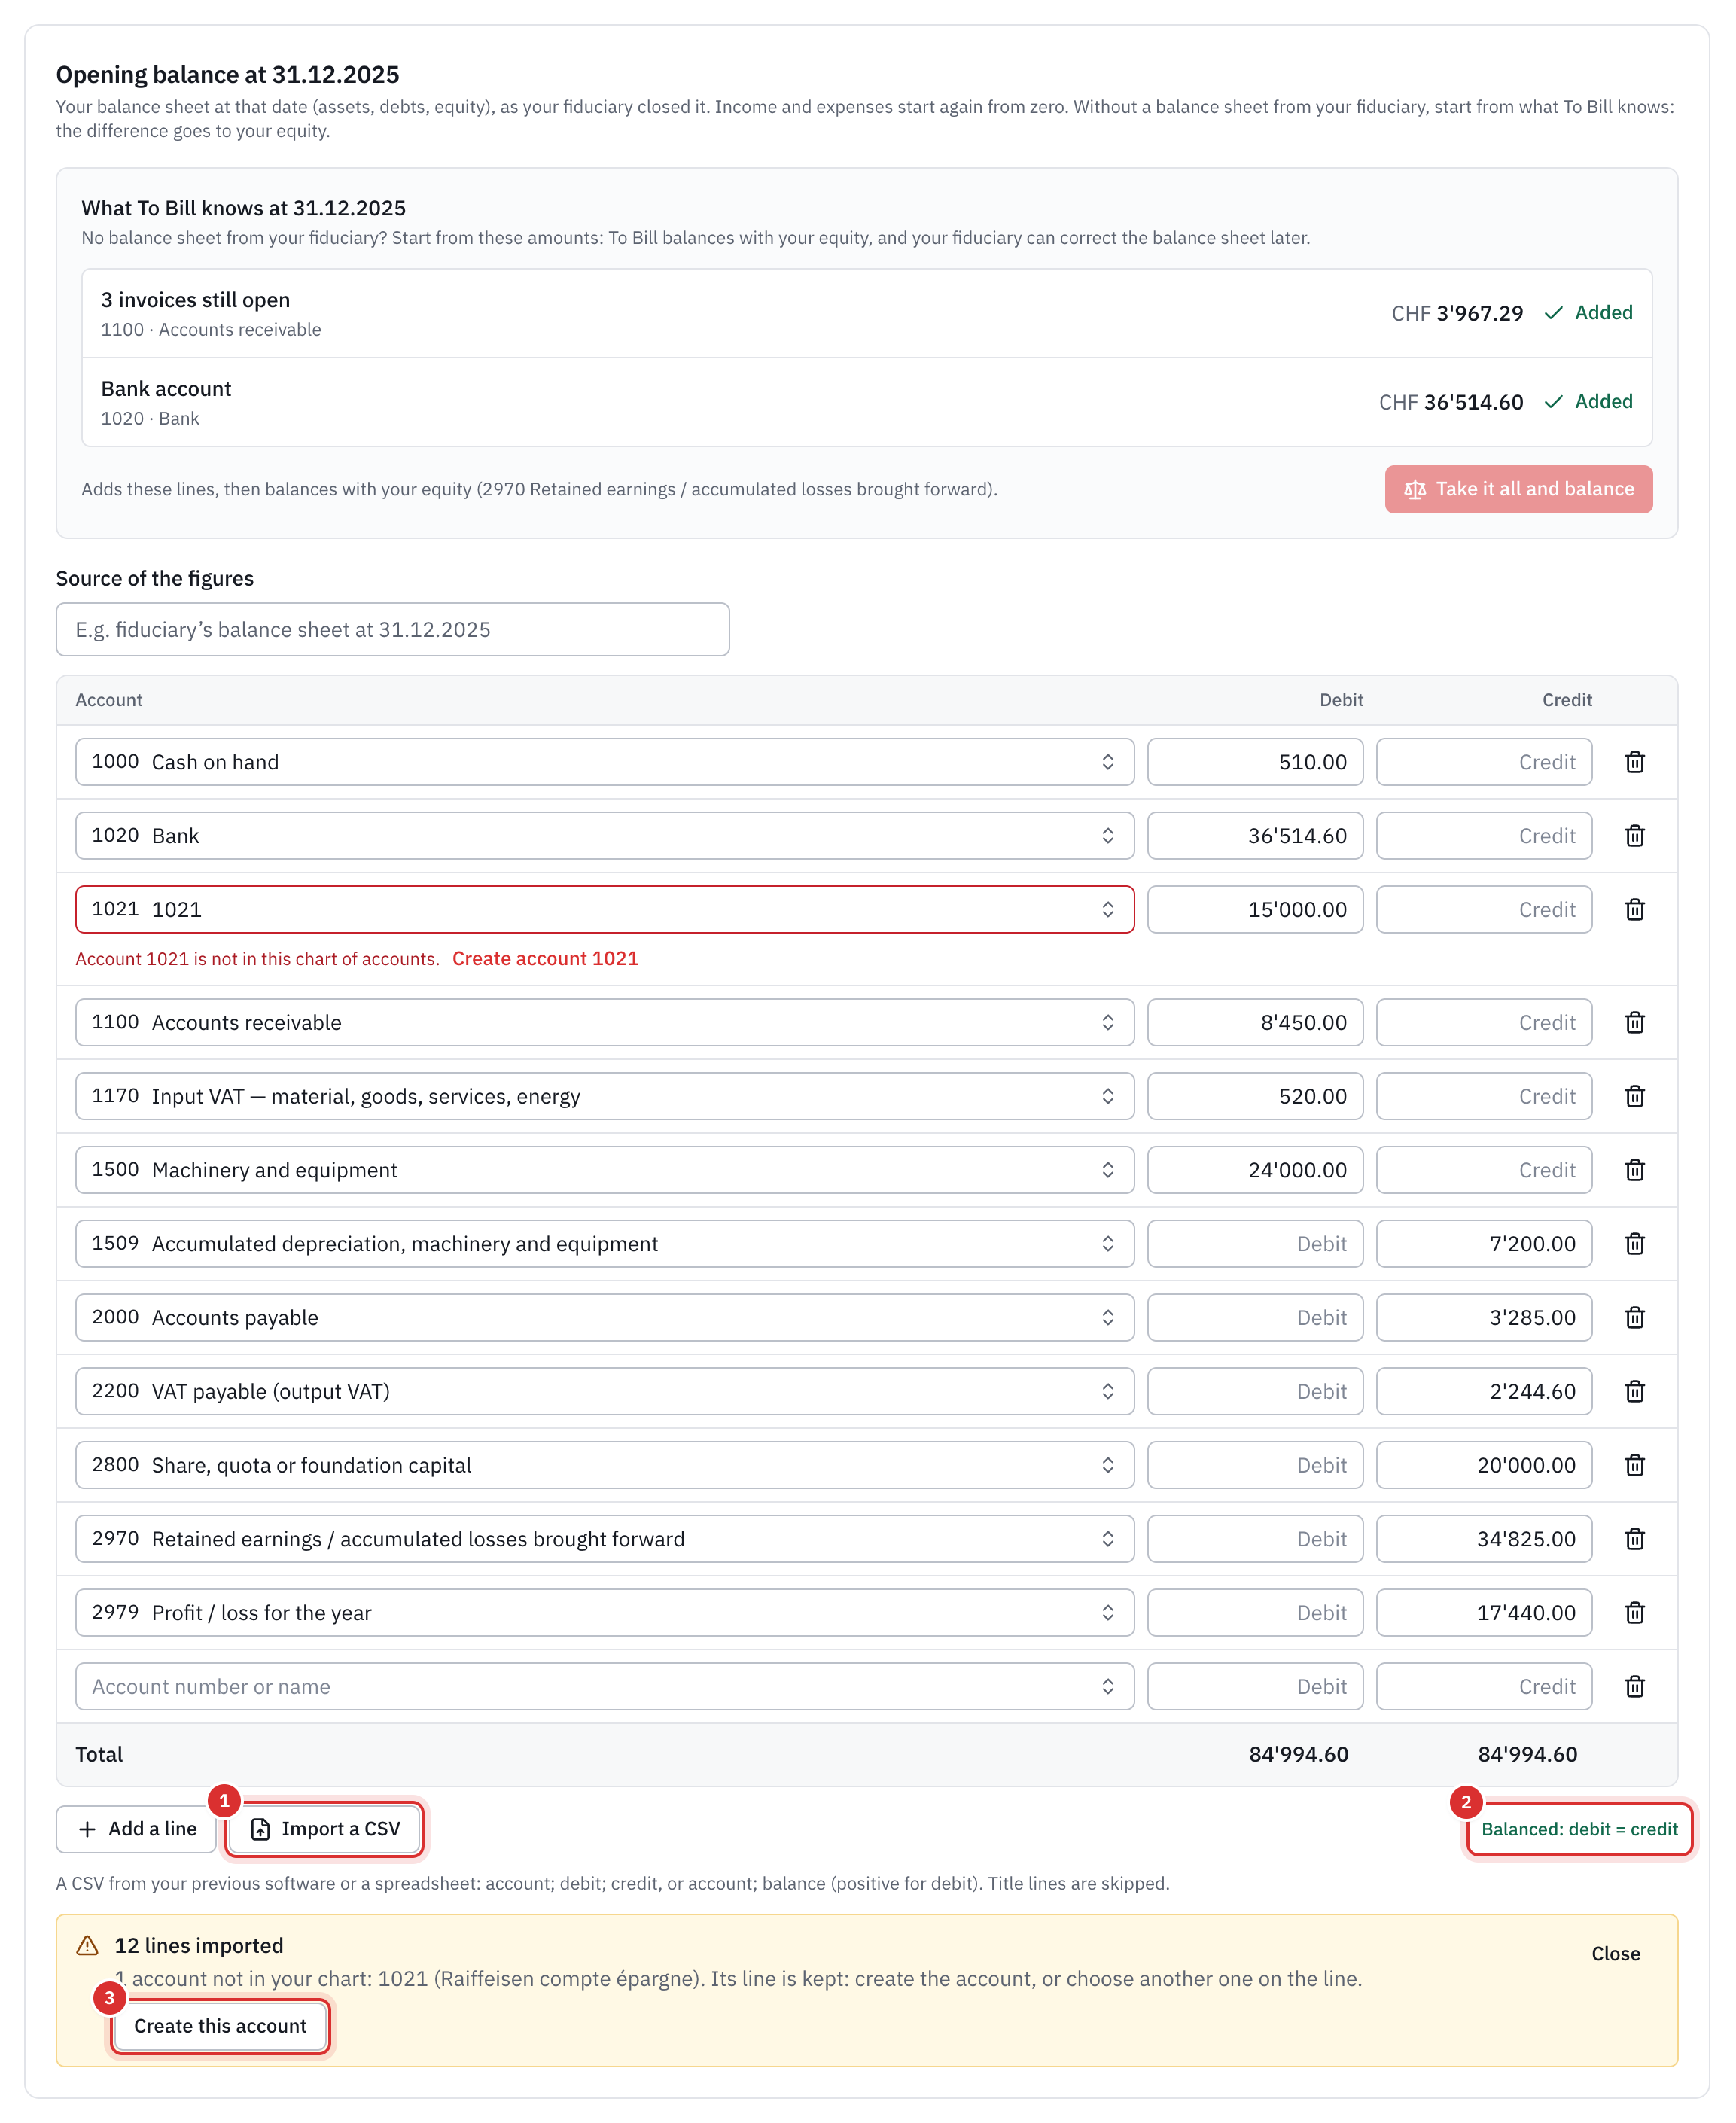The height and width of the screenshot is (2123, 1736).
Task: Delete the 1100 Accounts receivable line
Action: pyautogui.click(x=1634, y=1023)
